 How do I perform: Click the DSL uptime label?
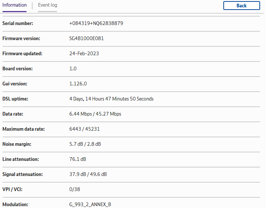click(15, 99)
